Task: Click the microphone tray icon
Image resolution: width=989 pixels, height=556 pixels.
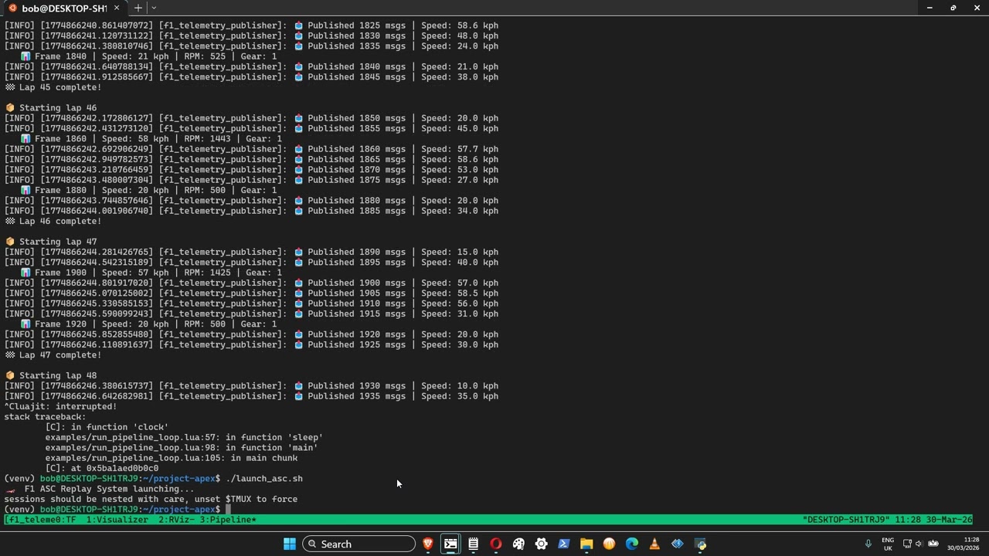Action: pyautogui.click(x=868, y=544)
